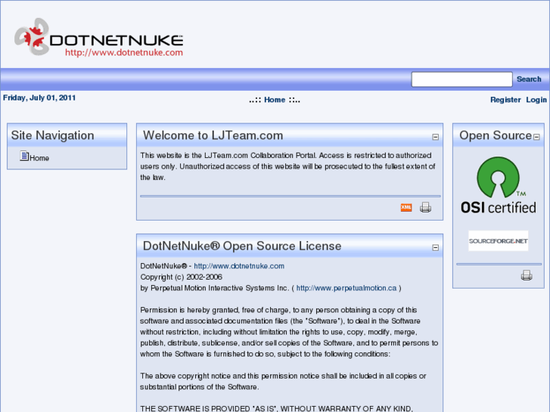Click the Welcome to LJTeam.com heading
Screen dimensions: 550x412
pyautogui.click(x=213, y=135)
